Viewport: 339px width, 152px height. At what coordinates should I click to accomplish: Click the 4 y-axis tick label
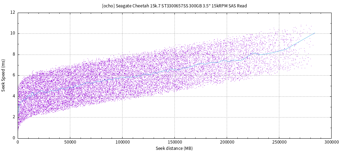click(x=14, y=96)
